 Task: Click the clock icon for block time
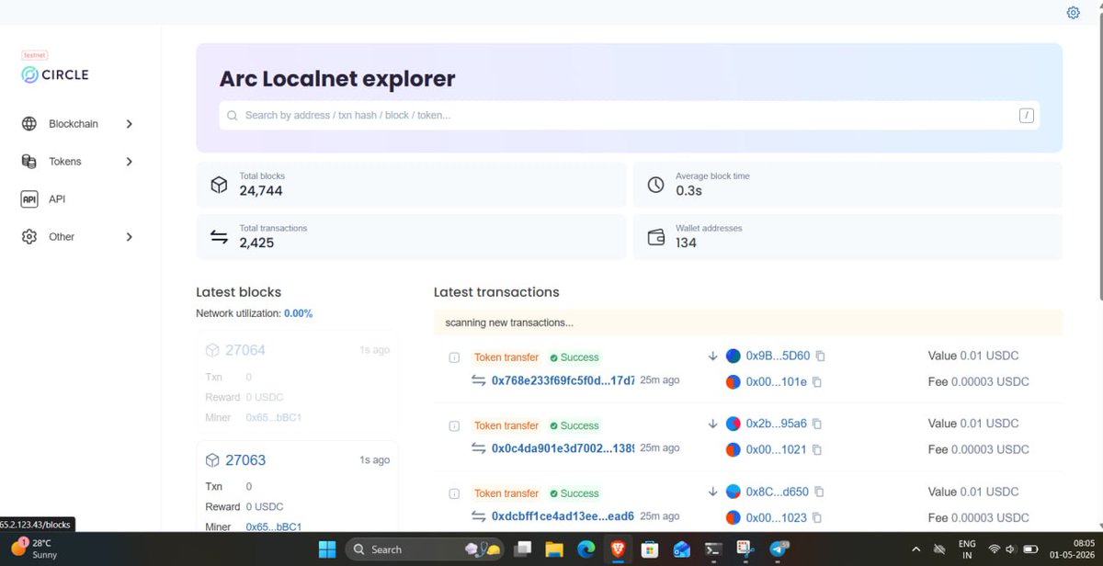click(655, 185)
